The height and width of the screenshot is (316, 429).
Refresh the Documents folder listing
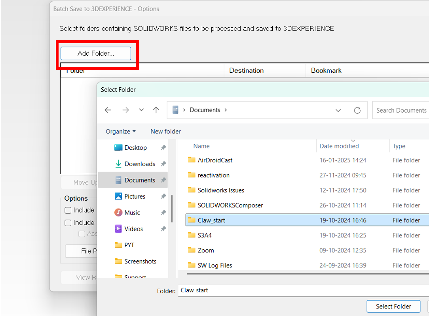(x=357, y=110)
